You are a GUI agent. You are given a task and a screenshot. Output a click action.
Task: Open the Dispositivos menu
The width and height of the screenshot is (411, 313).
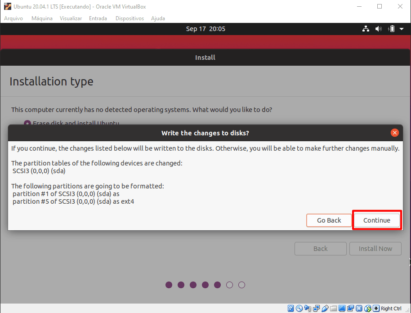pyautogui.click(x=130, y=18)
